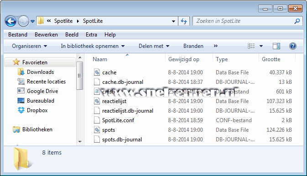Open the address bar history dropdown
Viewport: 307px width, 176px height.
(173, 21)
